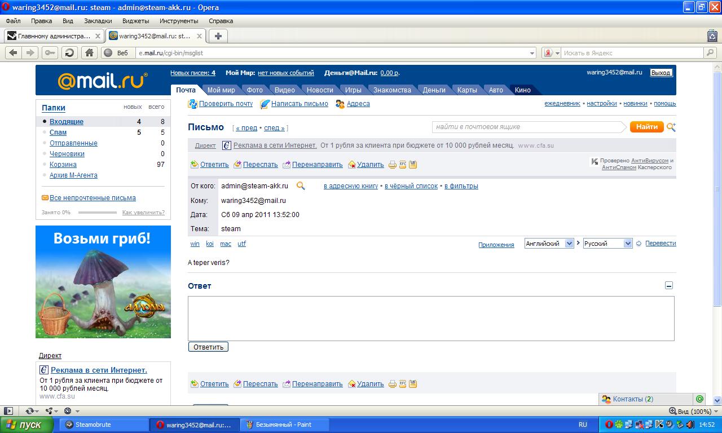Open the address bar history dropdown arrow

(x=532, y=53)
